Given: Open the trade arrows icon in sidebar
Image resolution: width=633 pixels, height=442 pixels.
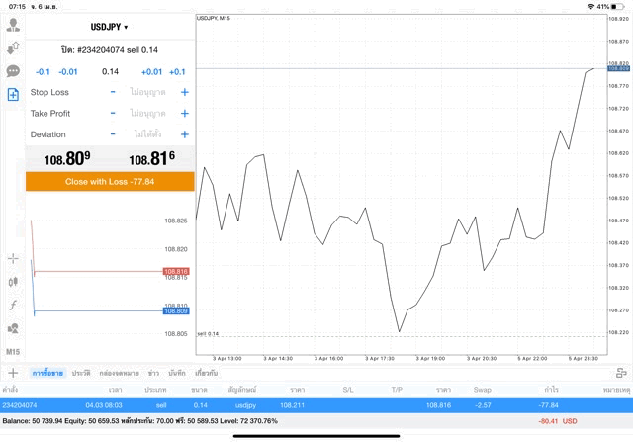Looking at the screenshot, I should 13,48.
